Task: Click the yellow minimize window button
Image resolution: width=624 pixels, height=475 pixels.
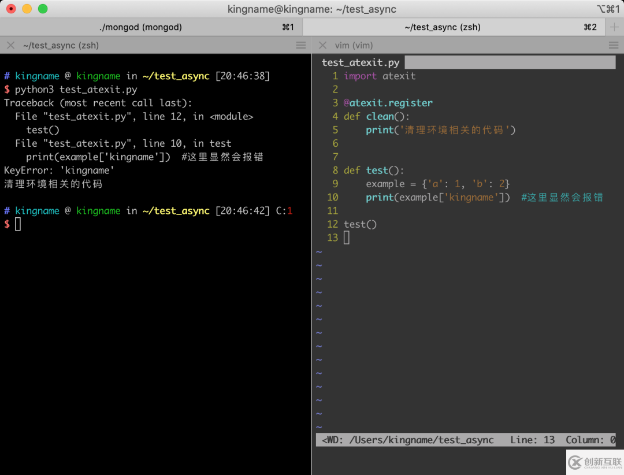Action: (27, 9)
